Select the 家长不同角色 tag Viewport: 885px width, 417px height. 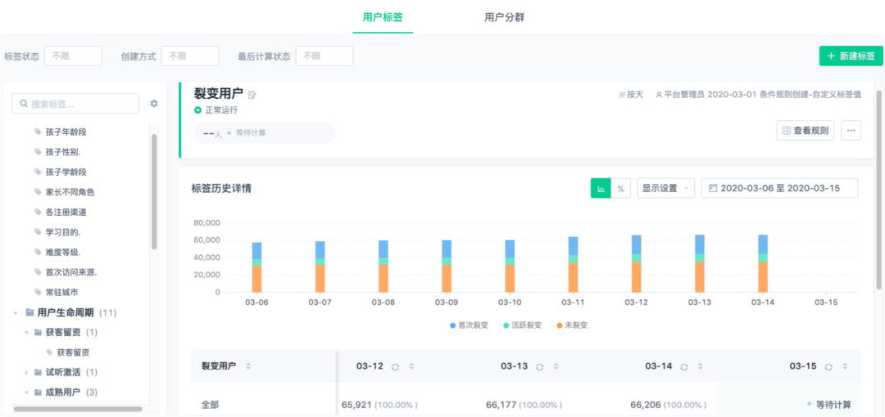click(70, 192)
